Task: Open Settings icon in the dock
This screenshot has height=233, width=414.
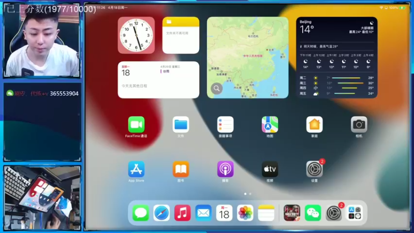Action: click(x=334, y=213)
